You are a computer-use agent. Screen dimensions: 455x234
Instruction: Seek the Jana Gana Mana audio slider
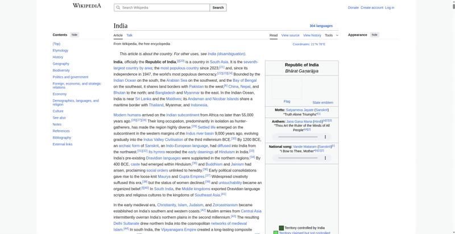(x=298, y=137)
